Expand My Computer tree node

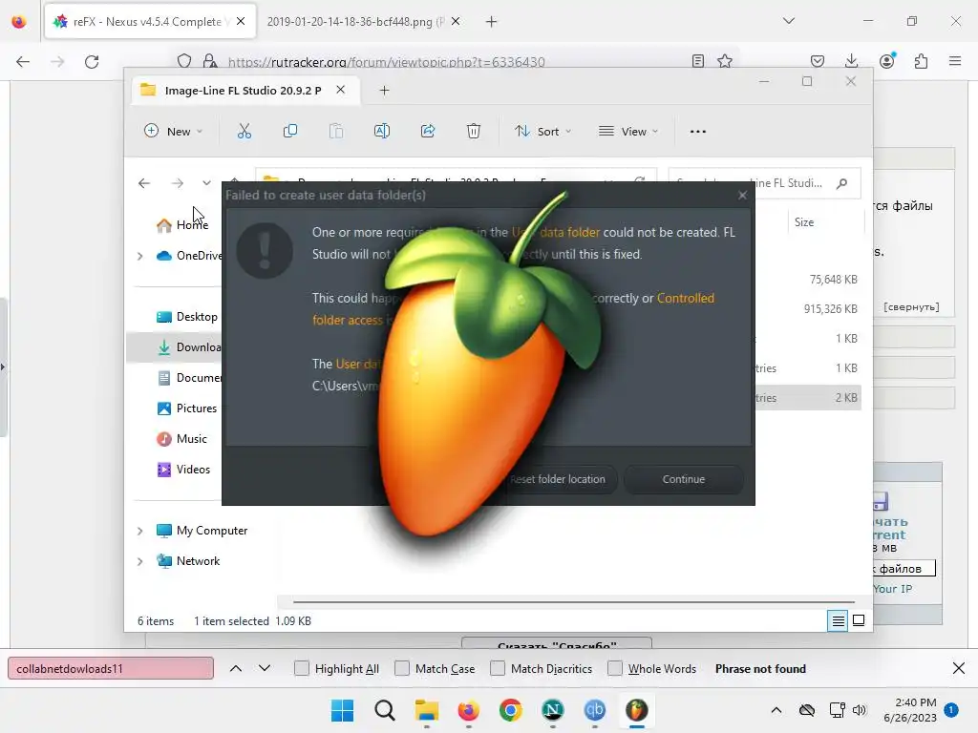coord(139,531)
